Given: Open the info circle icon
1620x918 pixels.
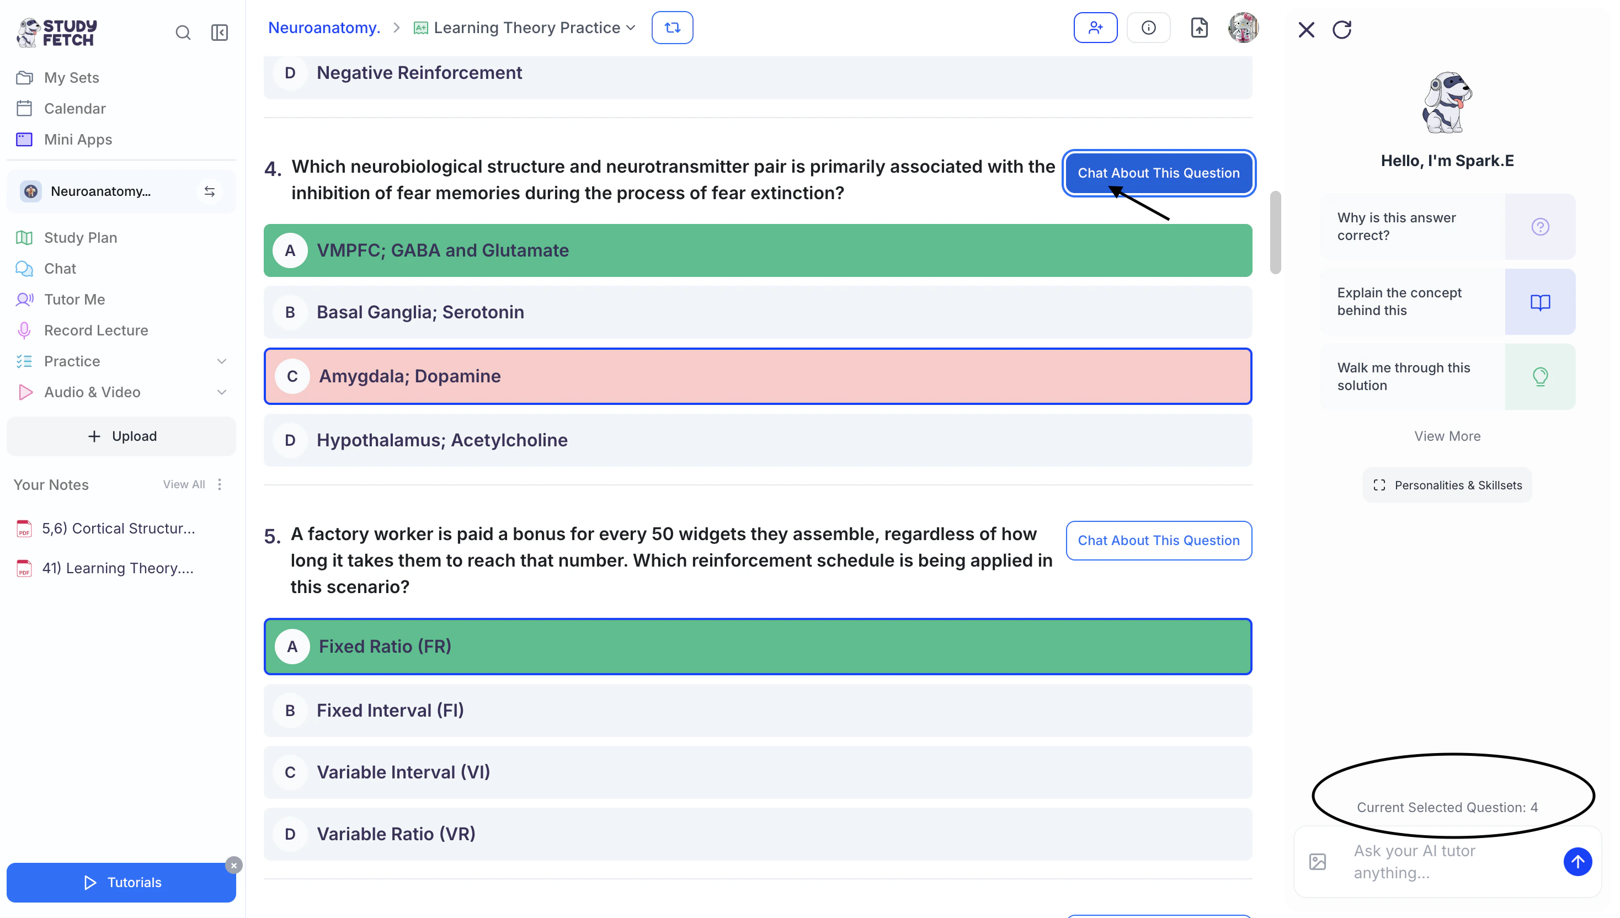Looking at the screenshot, I should [1148, 28].
